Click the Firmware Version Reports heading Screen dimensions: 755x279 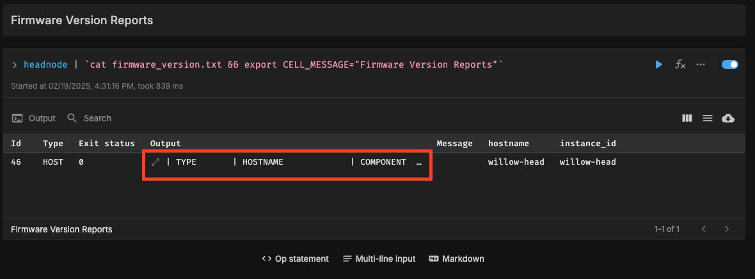(x=82, y=20)
